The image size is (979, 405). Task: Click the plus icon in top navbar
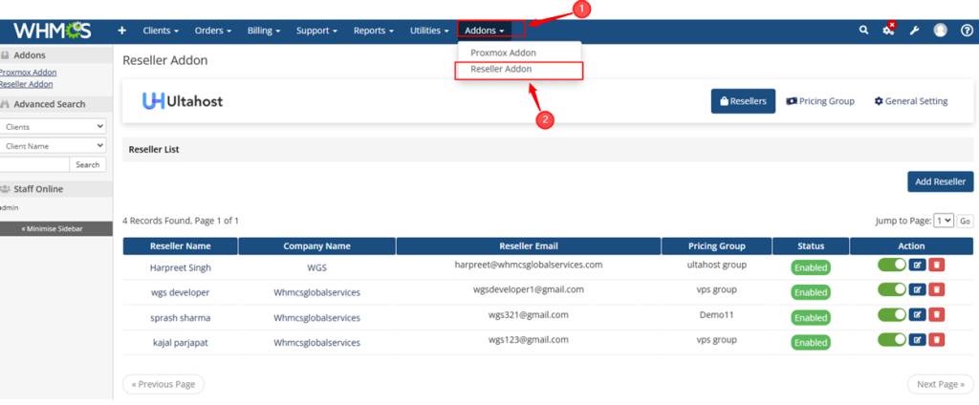pos(121,31)
